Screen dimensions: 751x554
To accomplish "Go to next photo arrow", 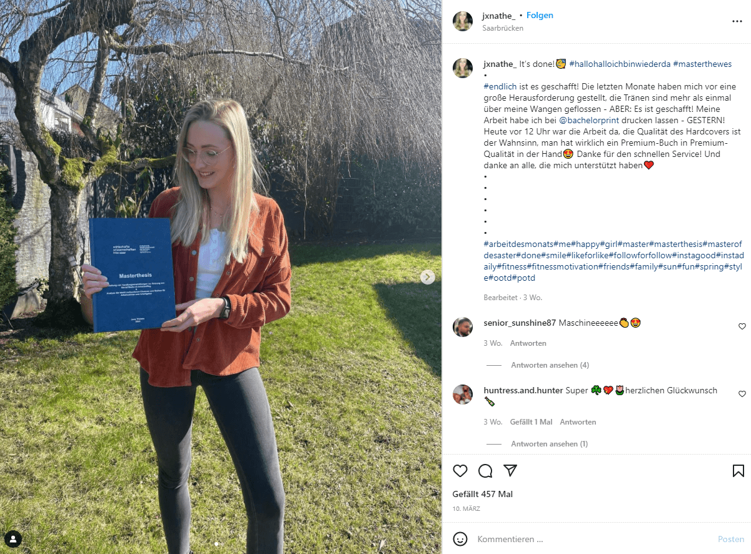I will point(428,277).
